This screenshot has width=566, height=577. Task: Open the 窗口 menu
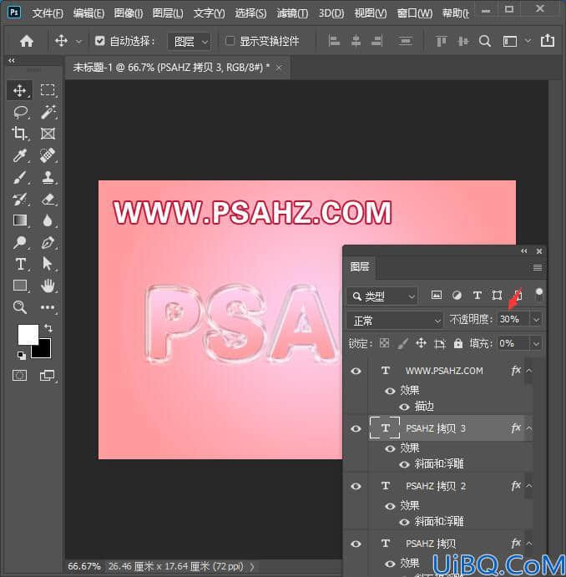point(414,13)
